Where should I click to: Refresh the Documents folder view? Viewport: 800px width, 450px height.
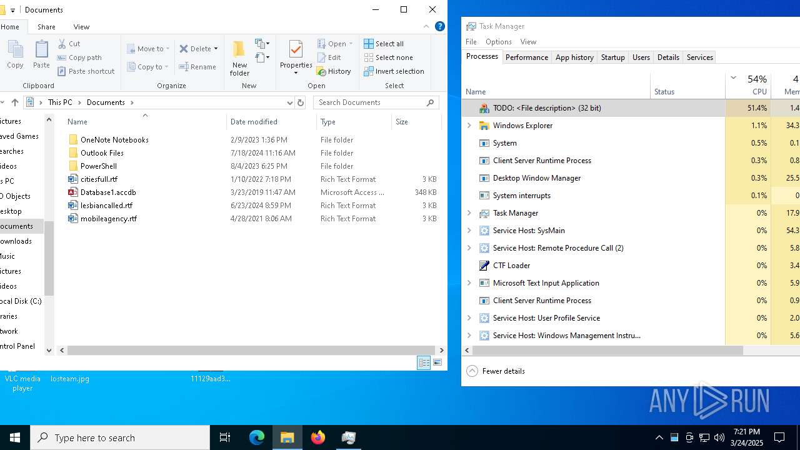click(301, 102)
